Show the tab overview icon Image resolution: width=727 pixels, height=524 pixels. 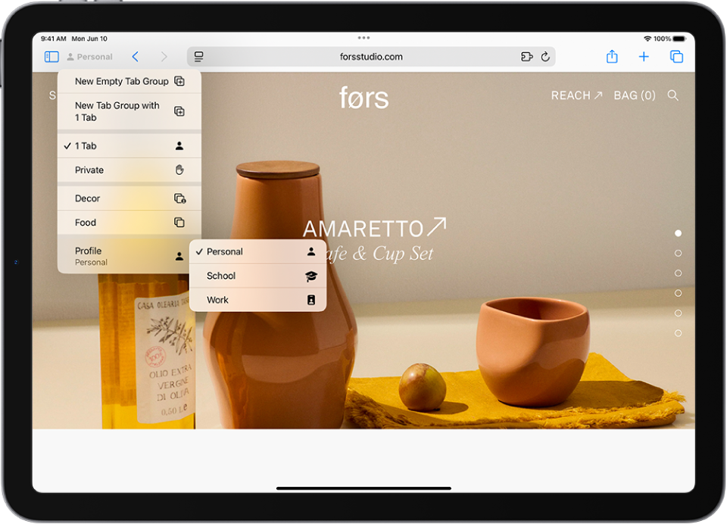(676, 57)
